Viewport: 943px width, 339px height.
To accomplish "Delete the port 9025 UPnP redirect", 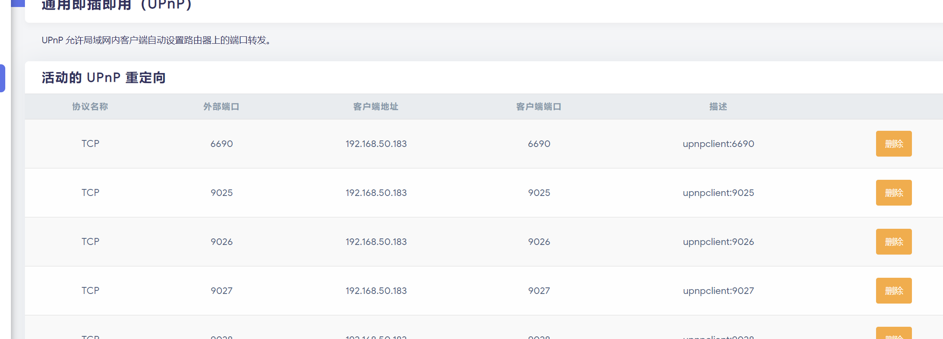I will (894, 192).
